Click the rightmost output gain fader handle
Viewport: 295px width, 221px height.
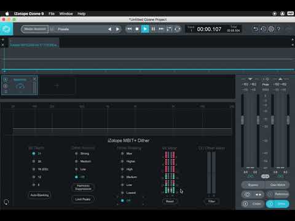[288, 120]
